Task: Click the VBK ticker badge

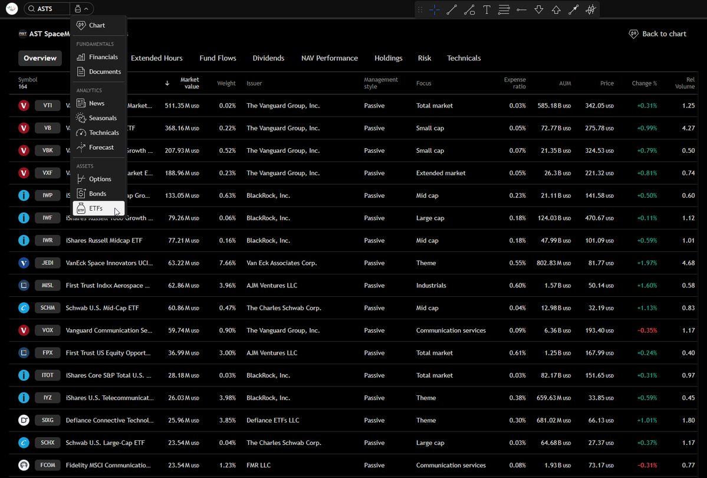Action: [47, 150]
